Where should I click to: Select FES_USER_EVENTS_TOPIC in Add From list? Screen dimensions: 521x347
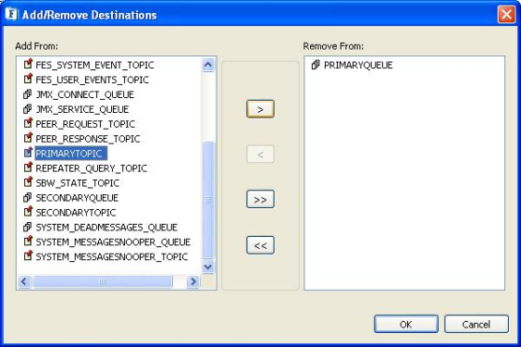coord(92,80)
